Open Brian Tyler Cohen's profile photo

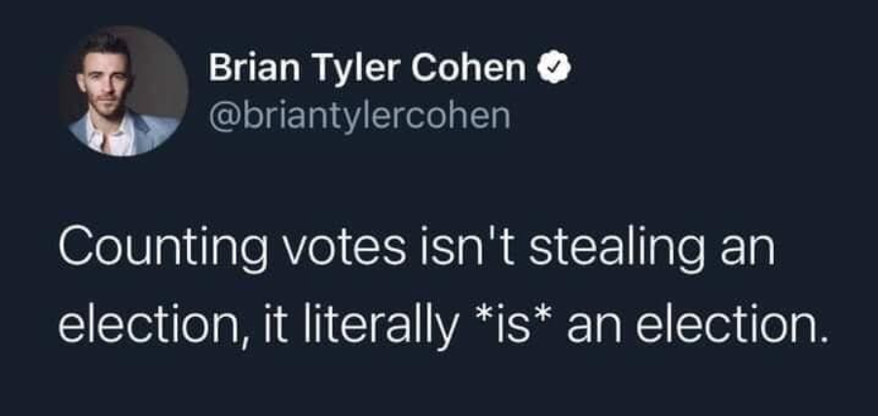[x=124, y=90]
